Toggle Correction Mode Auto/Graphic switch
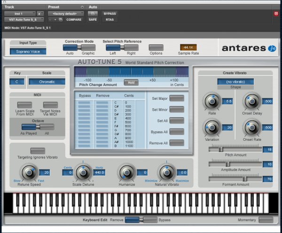 point(79,48)
